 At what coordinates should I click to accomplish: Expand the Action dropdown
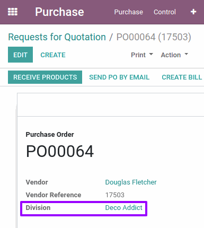pos(174,55)
